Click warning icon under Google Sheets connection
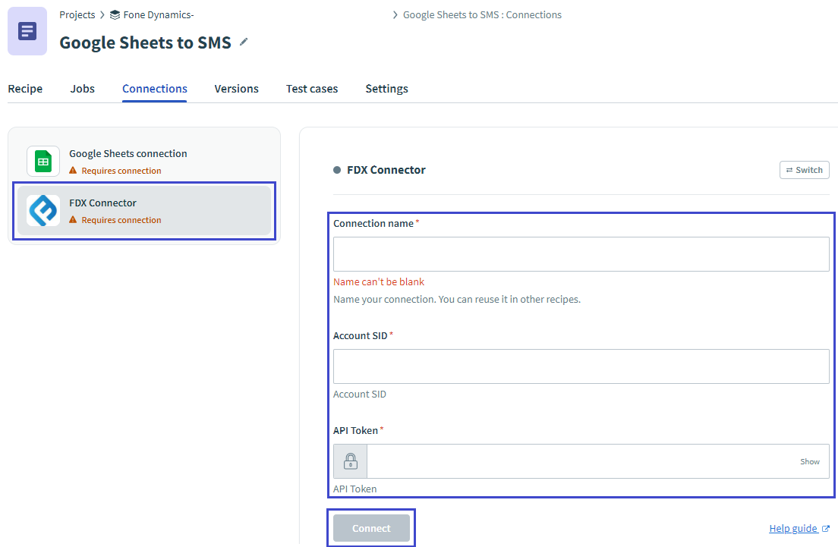Image resolution: width=838 pixels, height=547 pixels. [x=73, y=171]
